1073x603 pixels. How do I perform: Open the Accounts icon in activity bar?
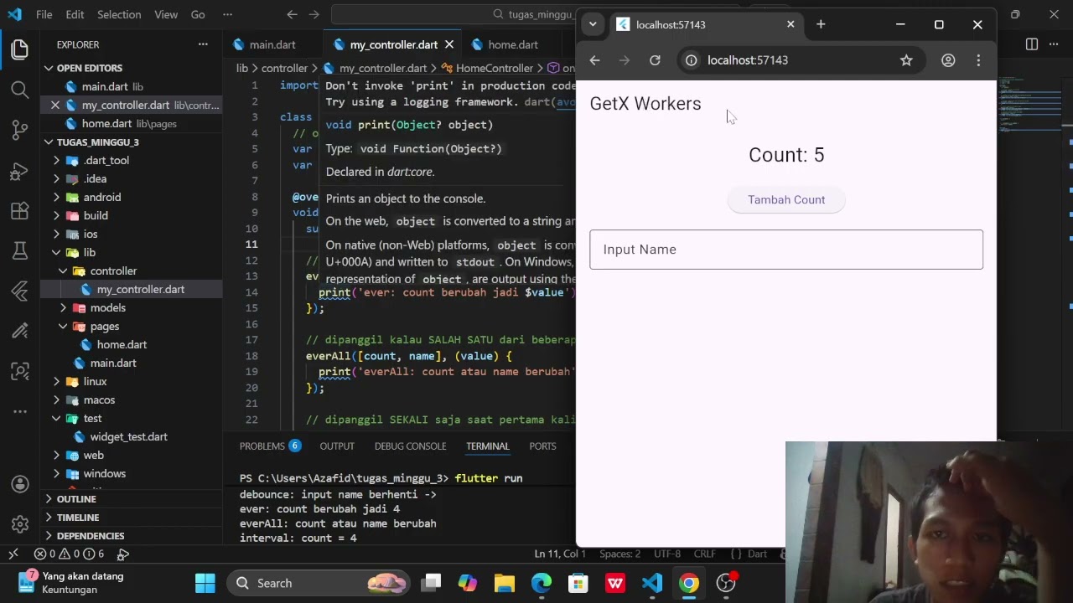[20, 484]
